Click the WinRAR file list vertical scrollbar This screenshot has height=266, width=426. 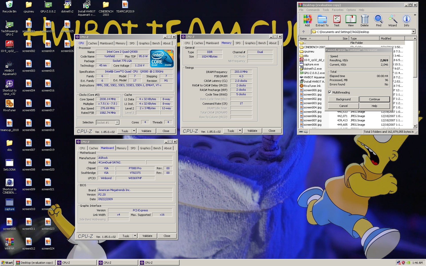point(415,82)
